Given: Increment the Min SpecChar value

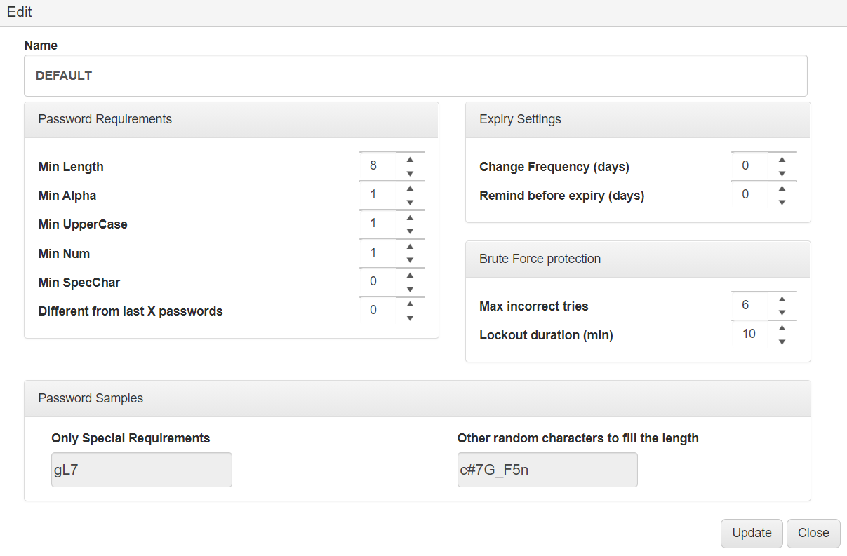Looking at the screenshot, I should tap(410, 275).
